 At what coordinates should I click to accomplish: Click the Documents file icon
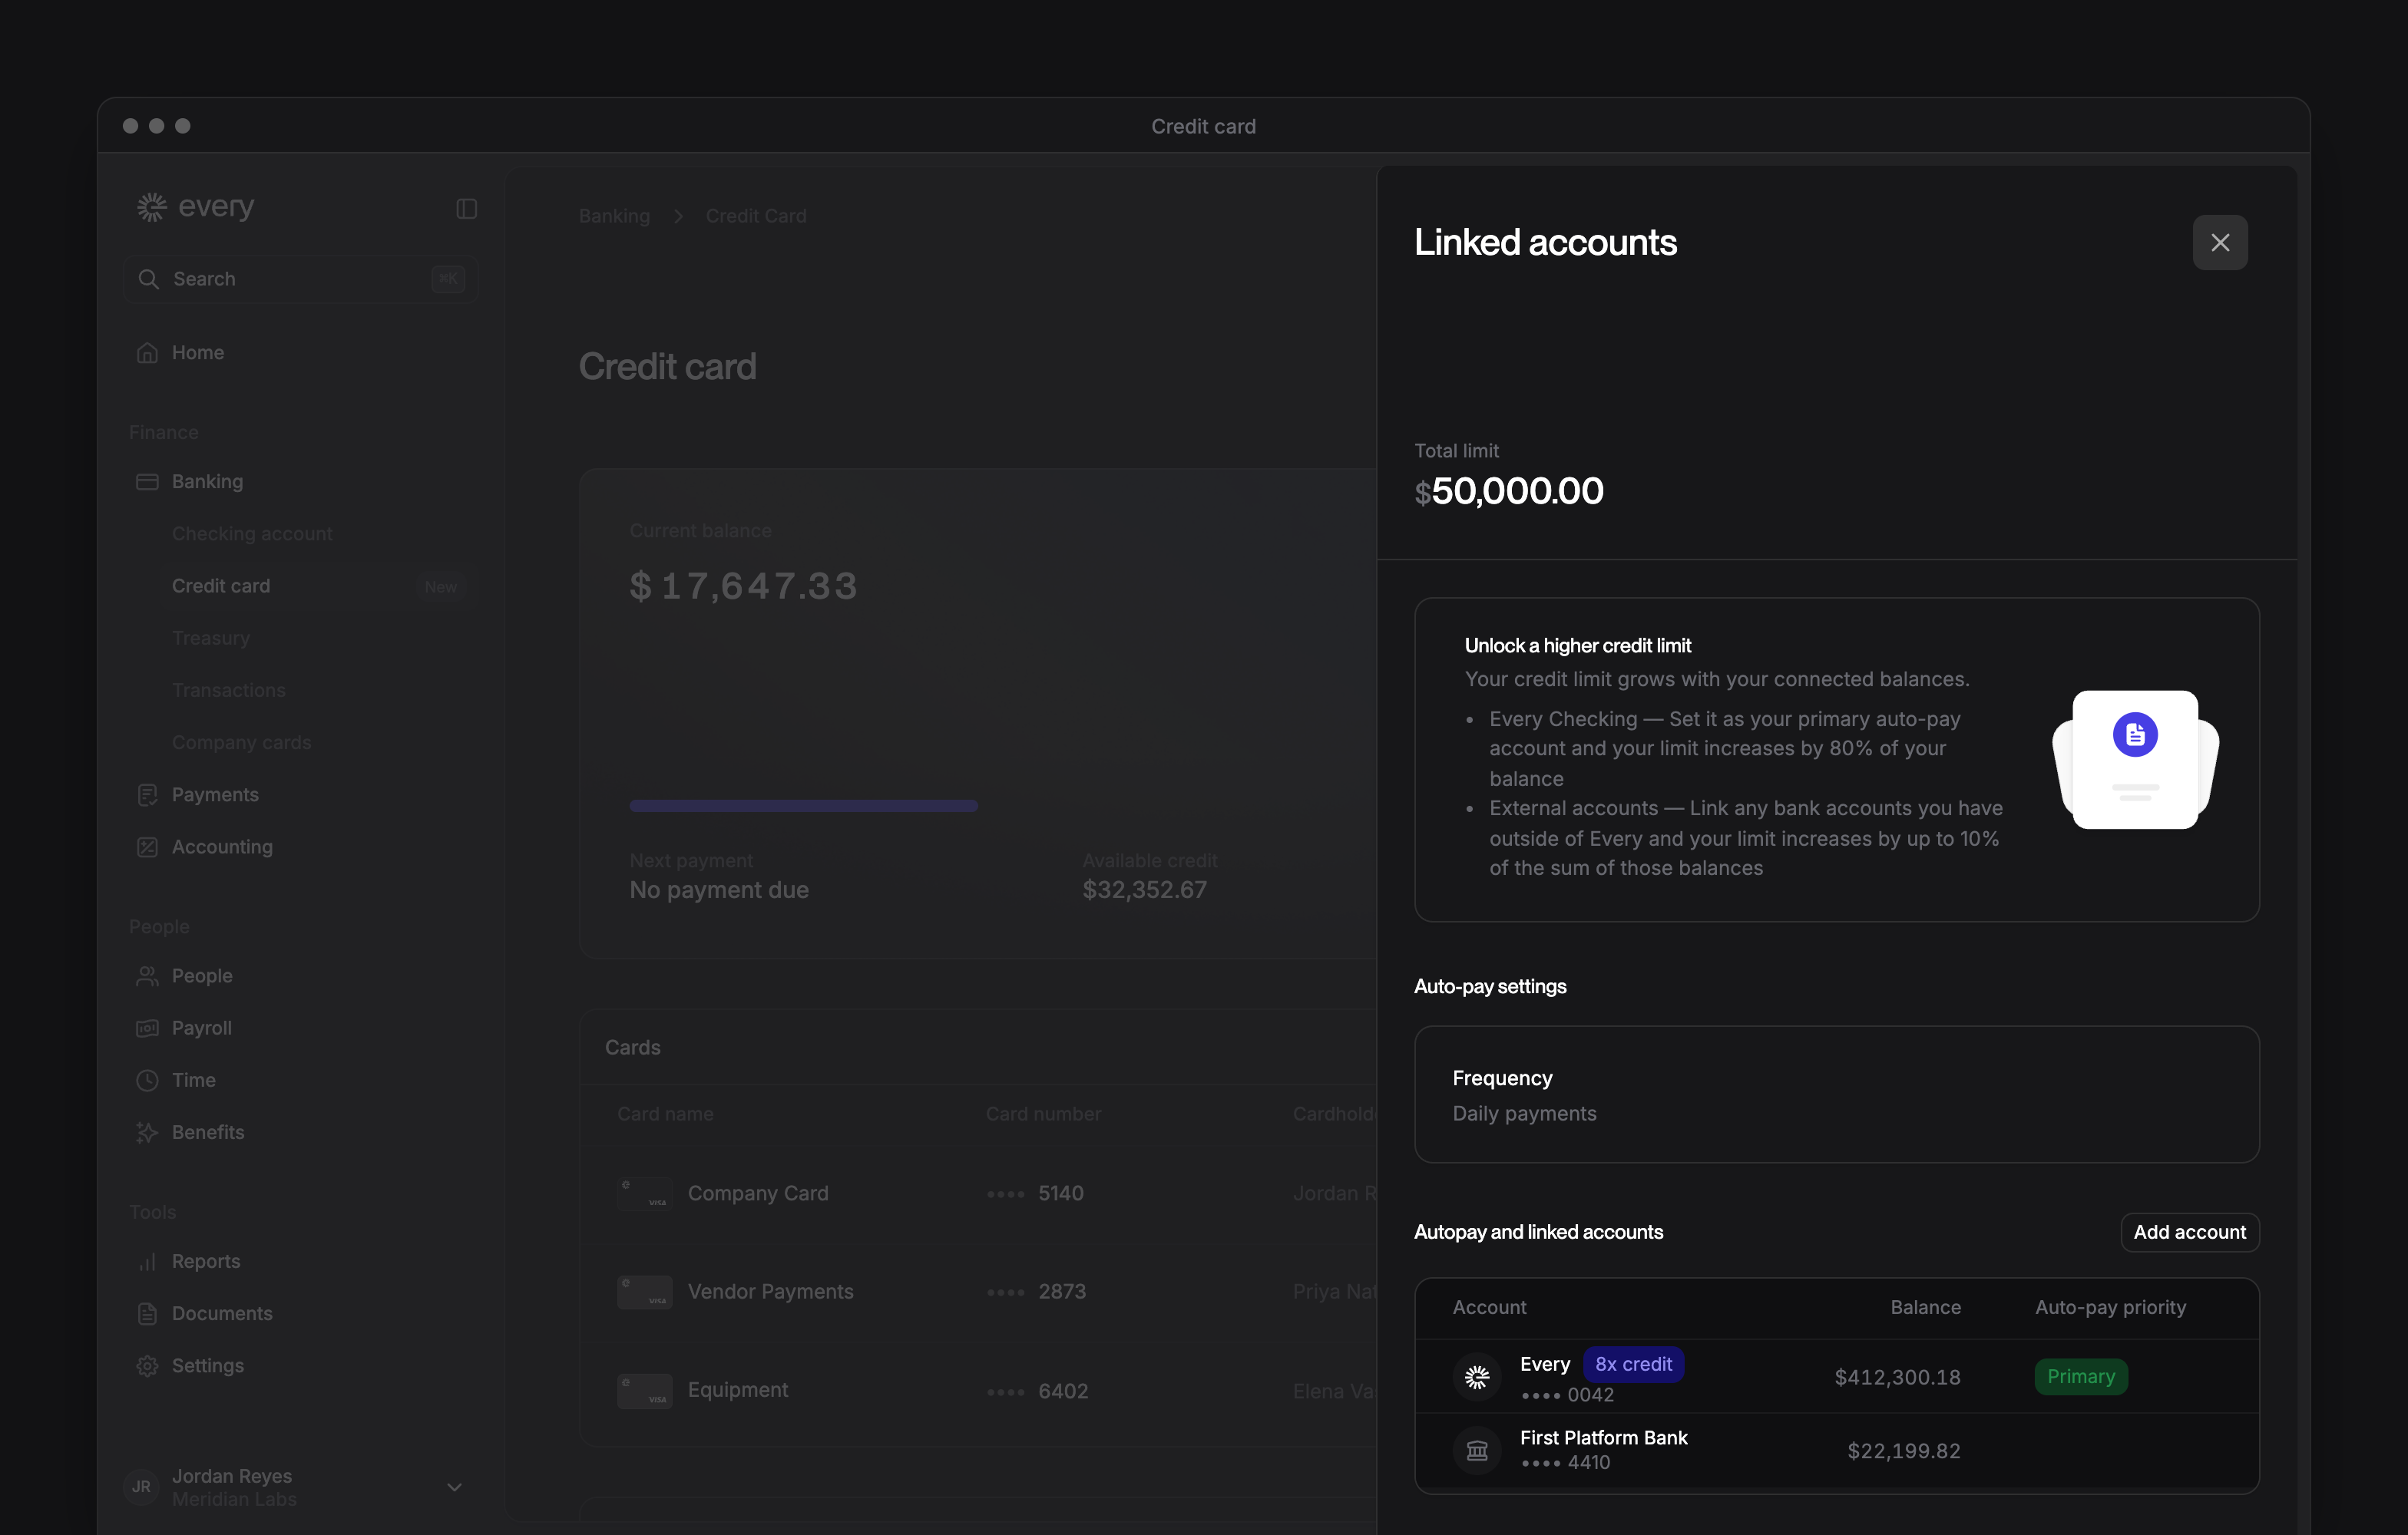point(147,1313)
